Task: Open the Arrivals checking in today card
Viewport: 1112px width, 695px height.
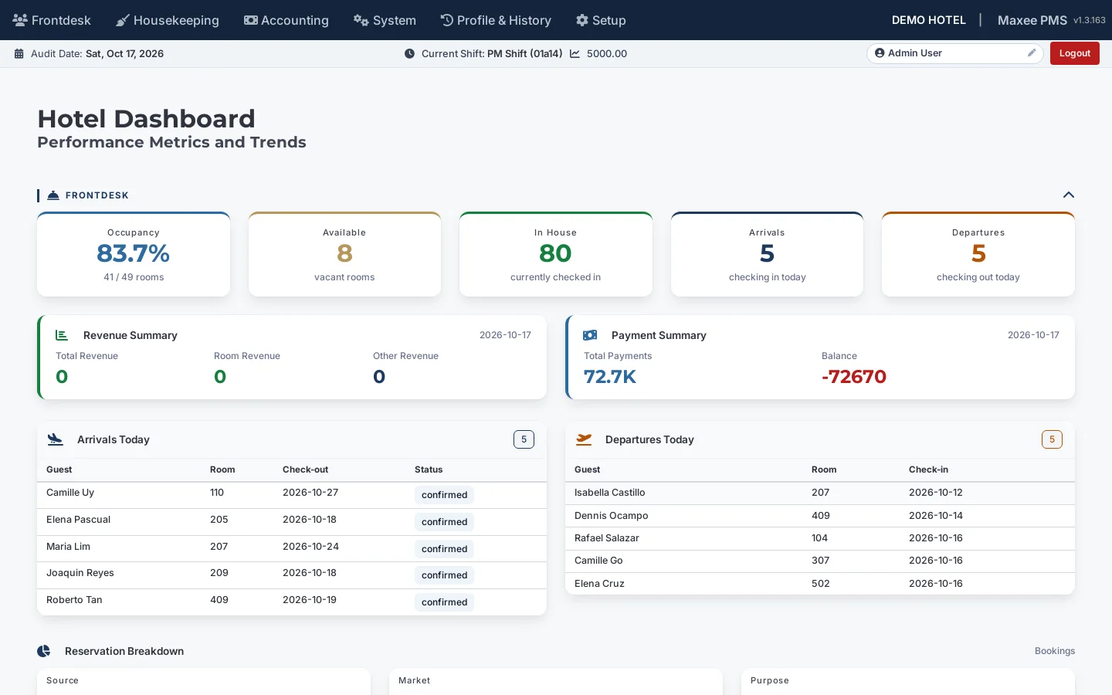Action: (767, 254)
